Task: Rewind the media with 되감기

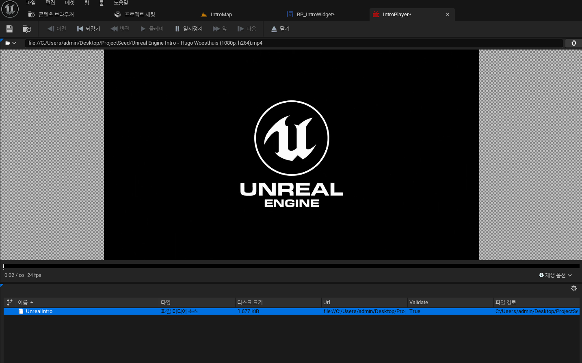Action: (x=89, y=29)
